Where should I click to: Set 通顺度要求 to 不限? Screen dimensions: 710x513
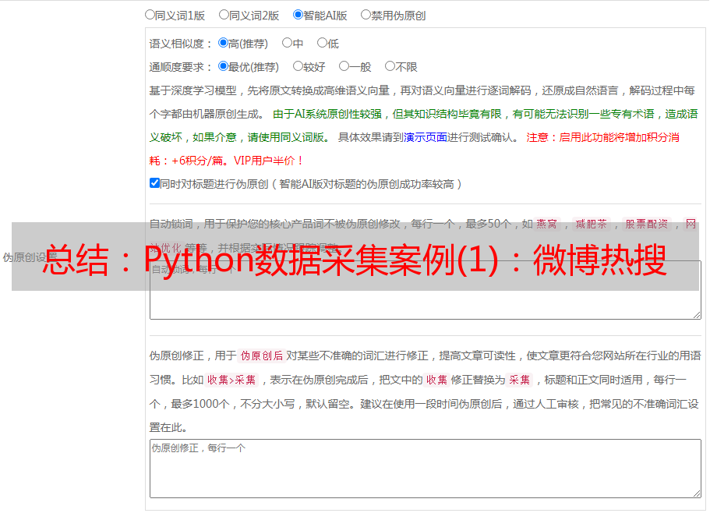tap(390, 66)
